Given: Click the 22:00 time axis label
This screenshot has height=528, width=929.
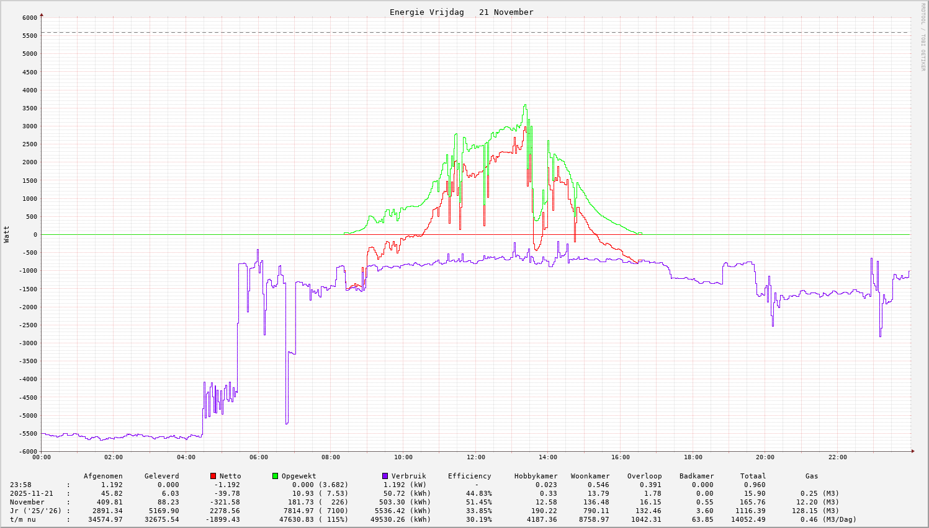Looking at the screenshot, I should click(837, 457).
